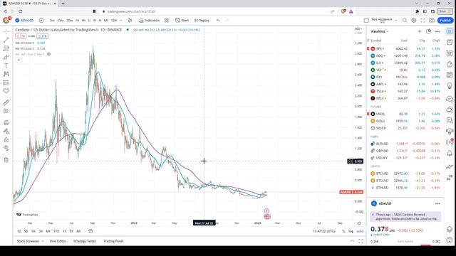Open the Ideas lightbulb panel
Viewport: 456px width, 256px height.
450,87
